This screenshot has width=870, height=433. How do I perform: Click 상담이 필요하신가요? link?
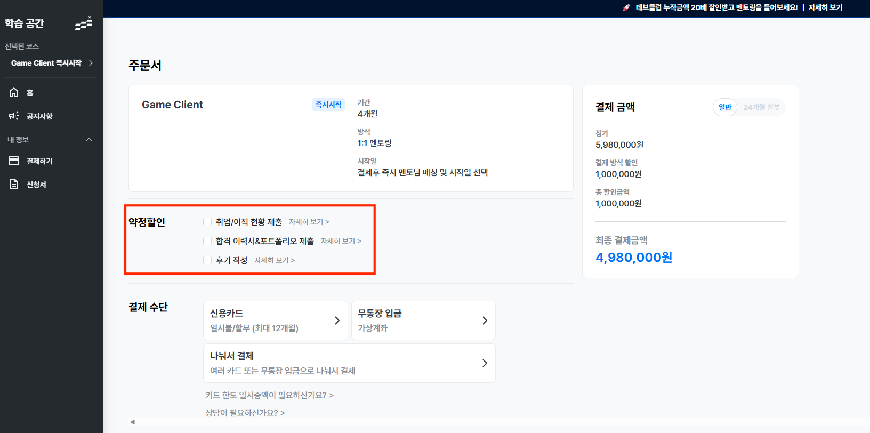(245, 413)
